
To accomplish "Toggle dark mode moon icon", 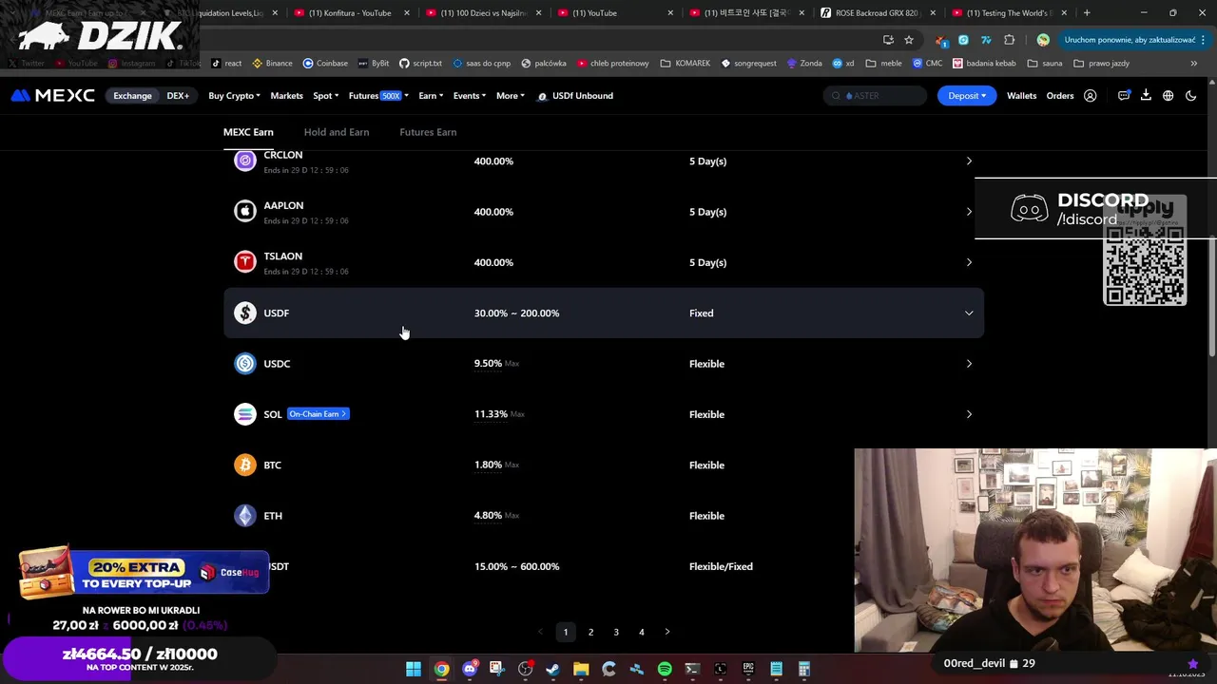I will coord(1190,96).
